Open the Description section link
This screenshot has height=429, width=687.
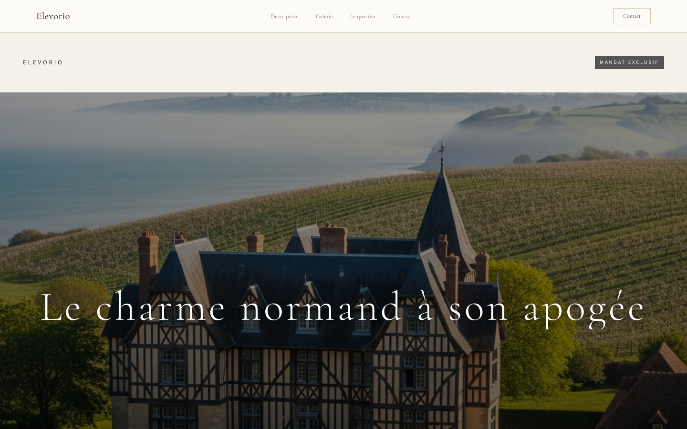coord(284,16)
